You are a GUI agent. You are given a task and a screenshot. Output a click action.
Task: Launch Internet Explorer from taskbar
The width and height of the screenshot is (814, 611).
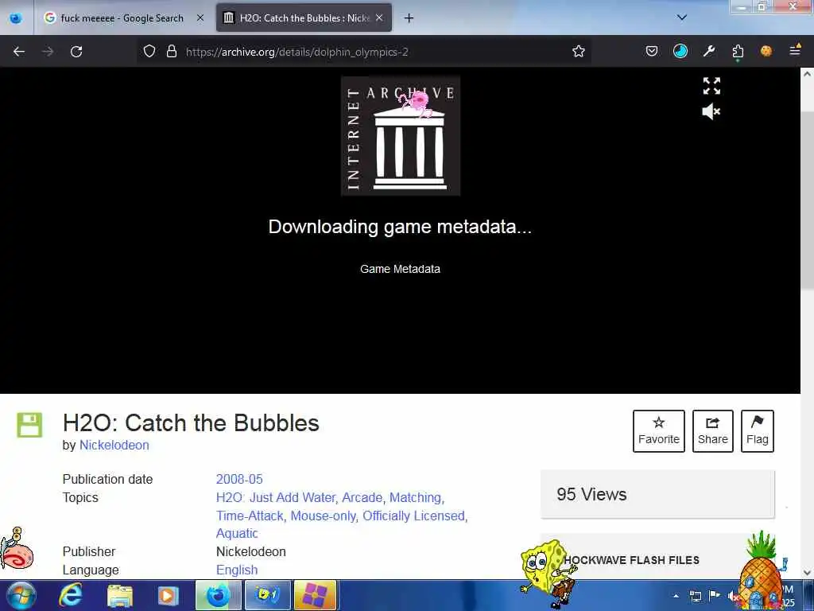[x=70, y=595]
